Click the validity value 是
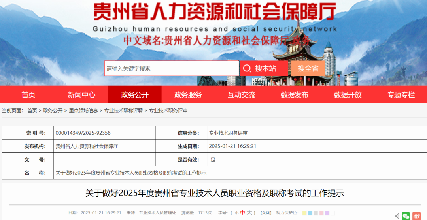This screenshot has height=220, width=427. pyautogui.click(x=213, y=160)
